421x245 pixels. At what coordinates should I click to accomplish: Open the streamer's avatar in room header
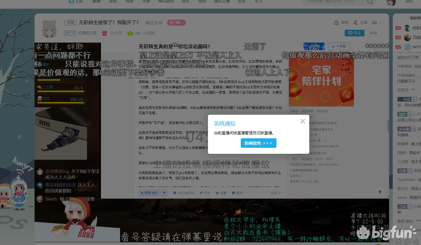49,28
